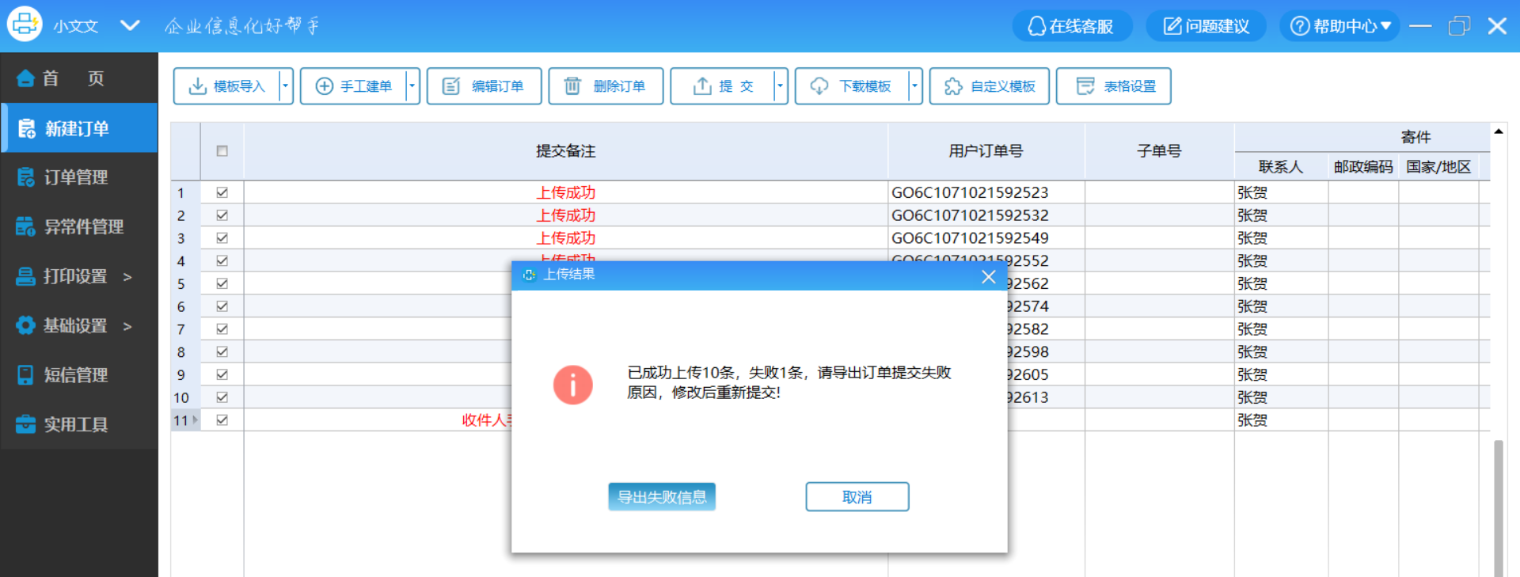The image size is (1520, 577).
Task: Click the 自定义模板 custom template button
Action: click(990, 86)
